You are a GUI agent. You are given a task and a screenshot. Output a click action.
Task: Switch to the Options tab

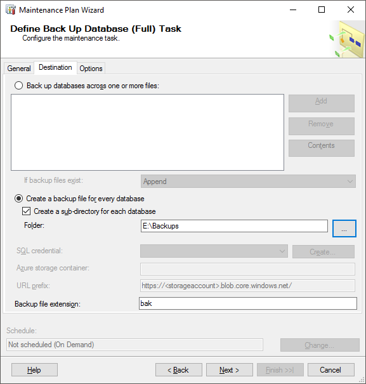(91, 69)
